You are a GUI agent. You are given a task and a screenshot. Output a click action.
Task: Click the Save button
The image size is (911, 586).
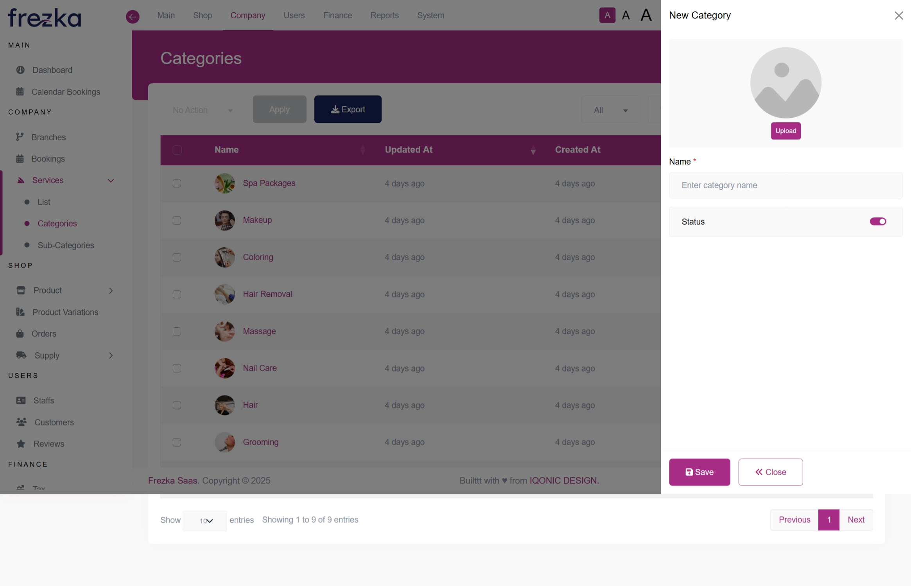[x=699, y=472]
